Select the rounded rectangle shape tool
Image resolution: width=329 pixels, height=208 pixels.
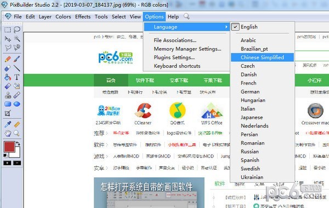pos(8,104)
